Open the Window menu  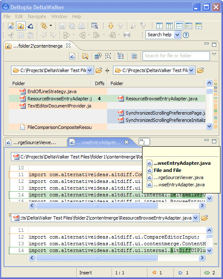[59, 16]
